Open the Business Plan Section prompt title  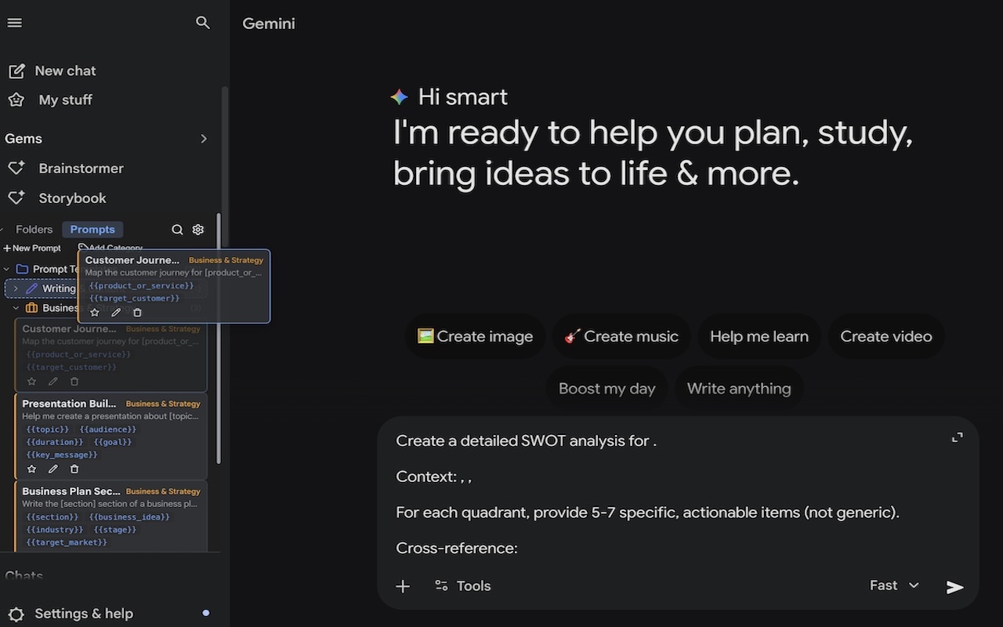71,491
